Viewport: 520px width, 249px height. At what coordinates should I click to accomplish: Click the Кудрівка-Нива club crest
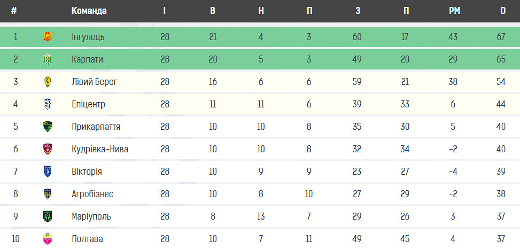coord(48,149)
